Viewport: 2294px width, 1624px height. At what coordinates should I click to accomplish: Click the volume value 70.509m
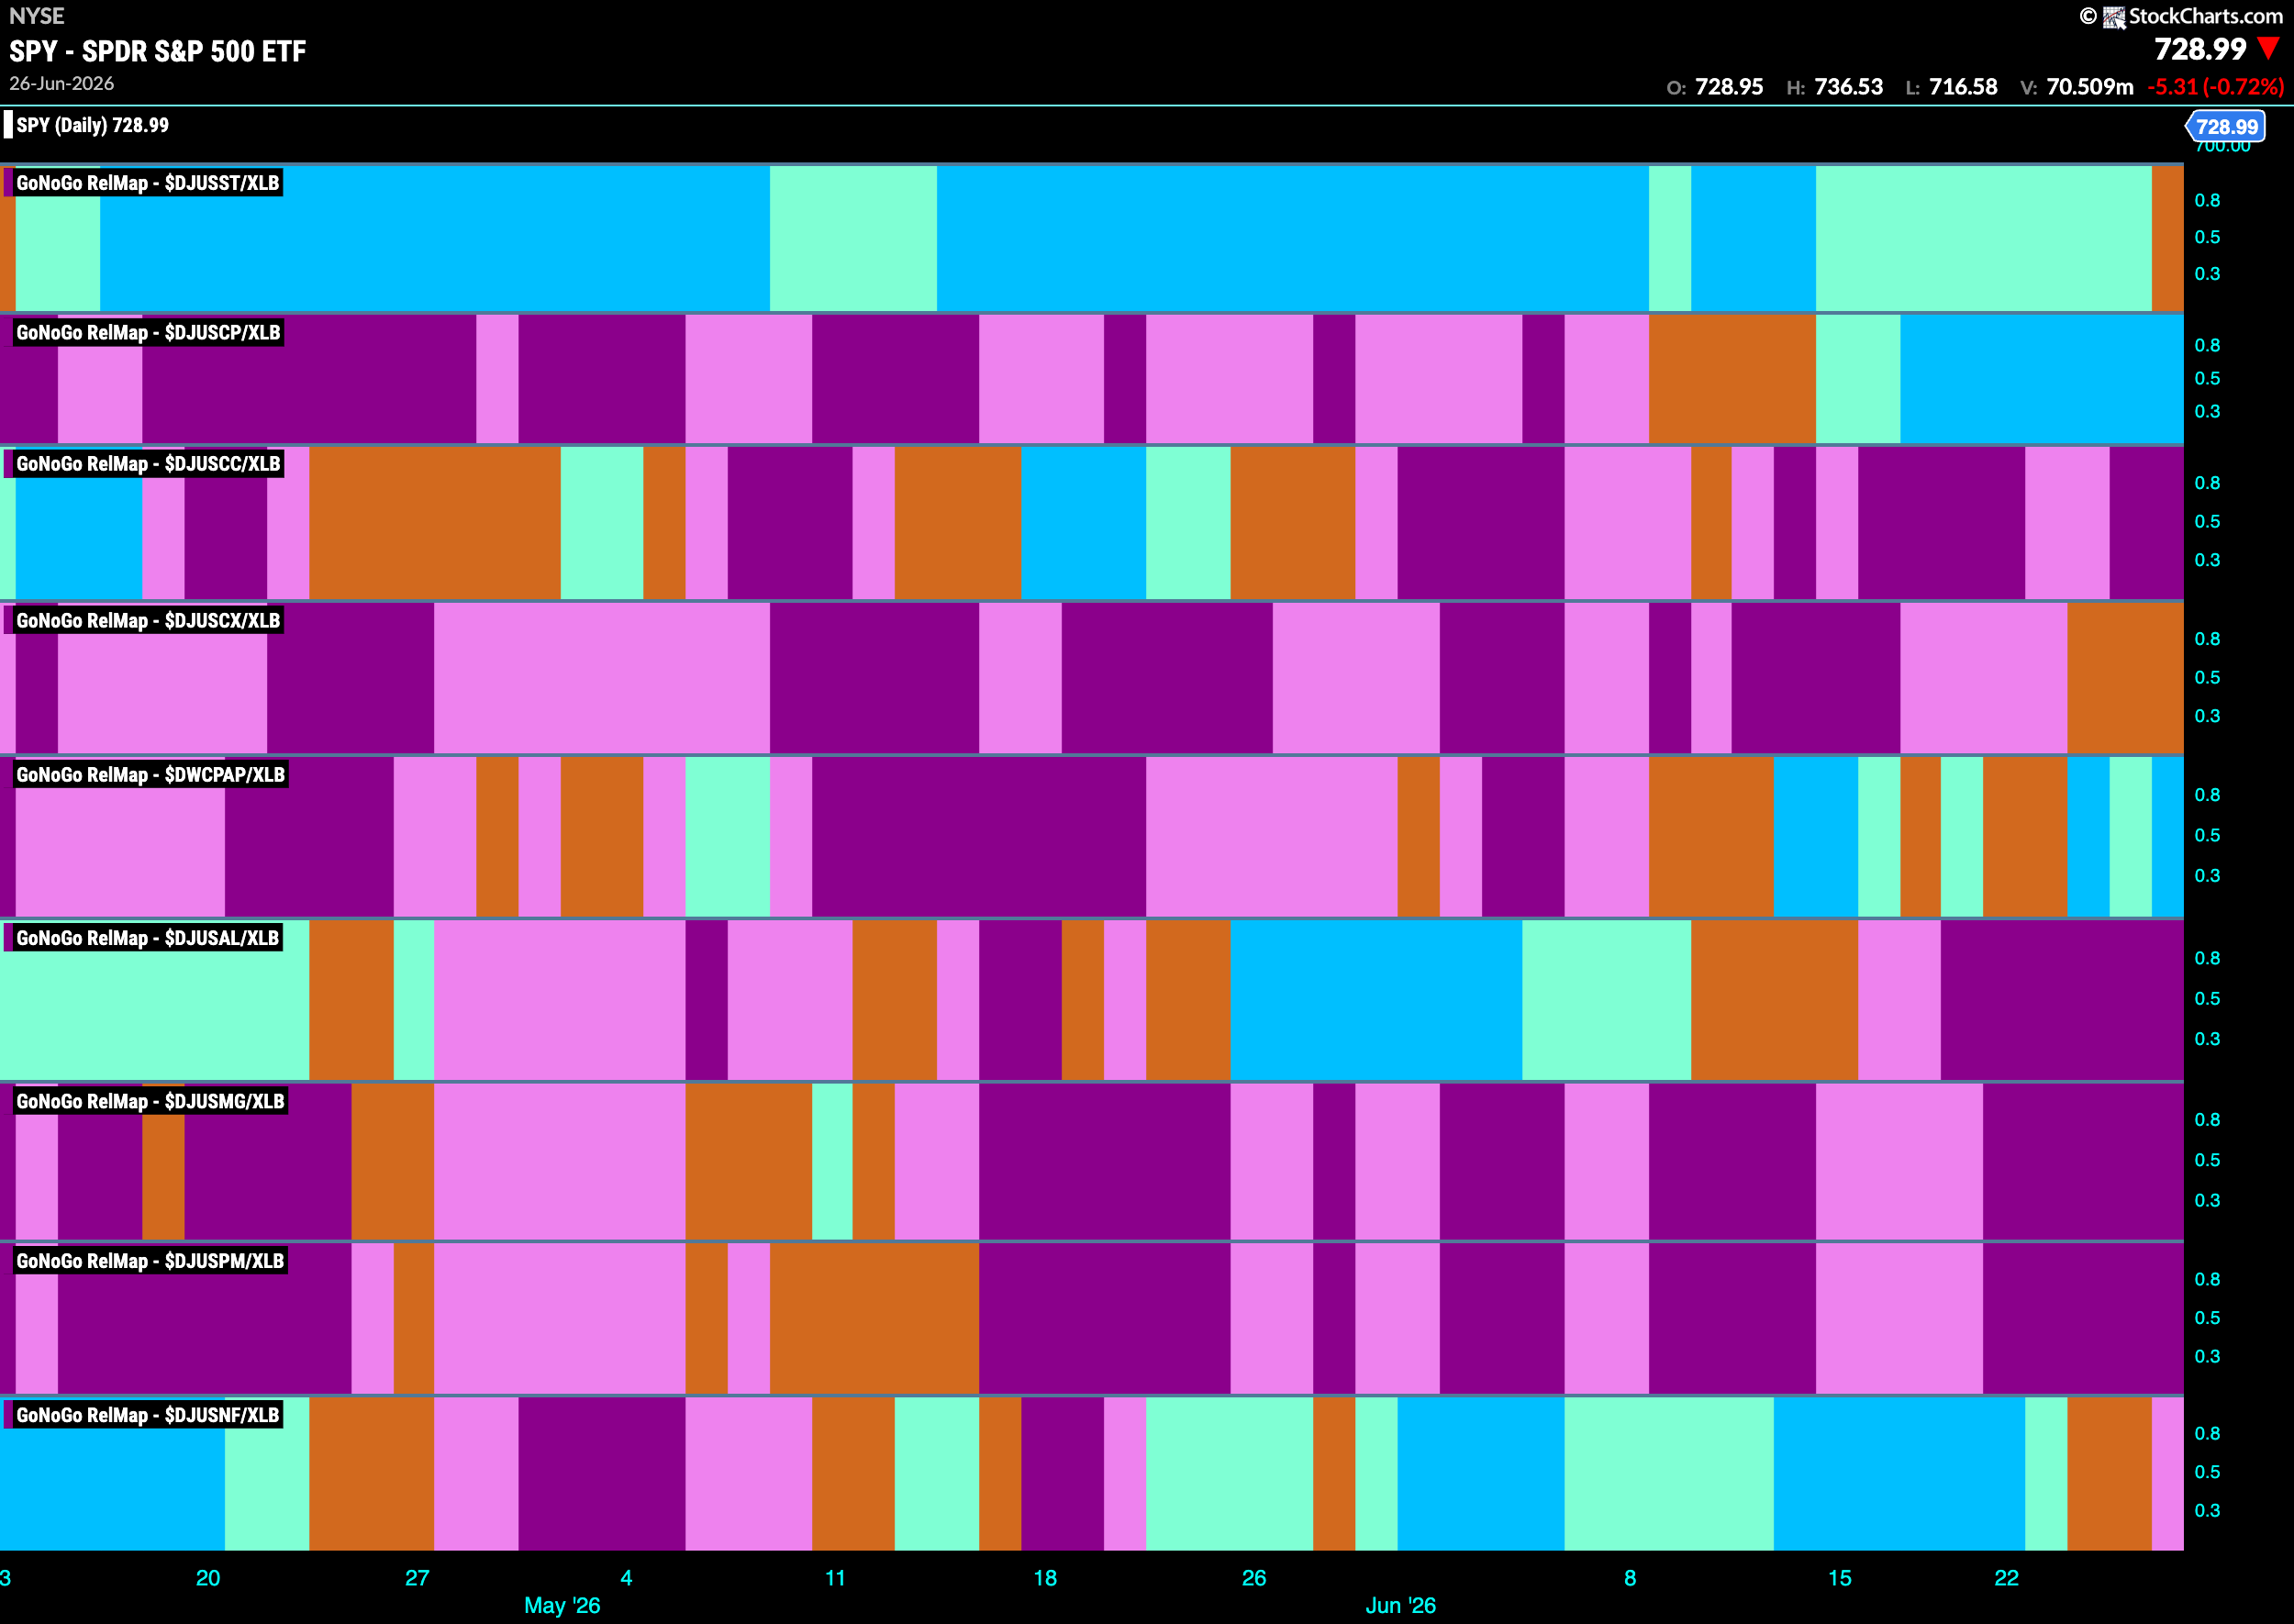[2090, 87]
